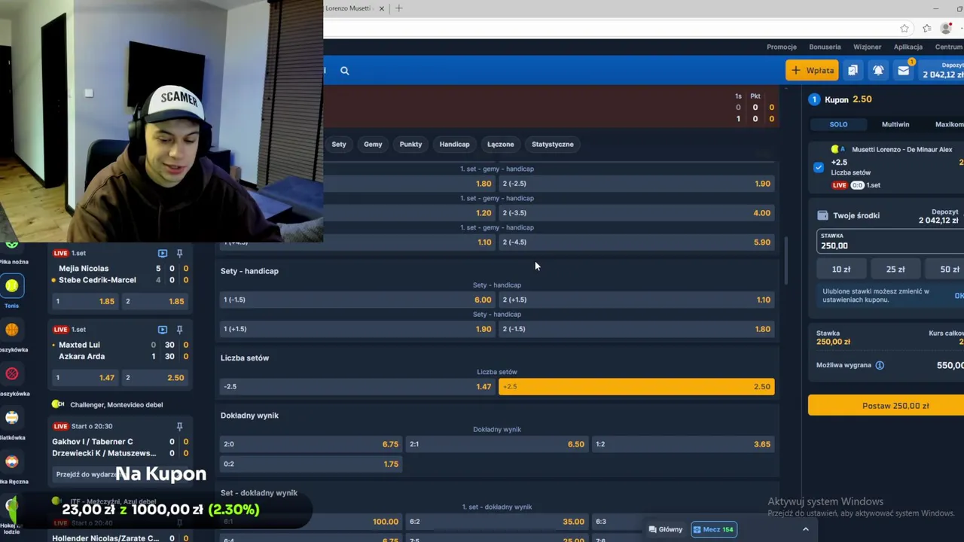
Task: Open a new browser tab
Action: coord(399,8)
